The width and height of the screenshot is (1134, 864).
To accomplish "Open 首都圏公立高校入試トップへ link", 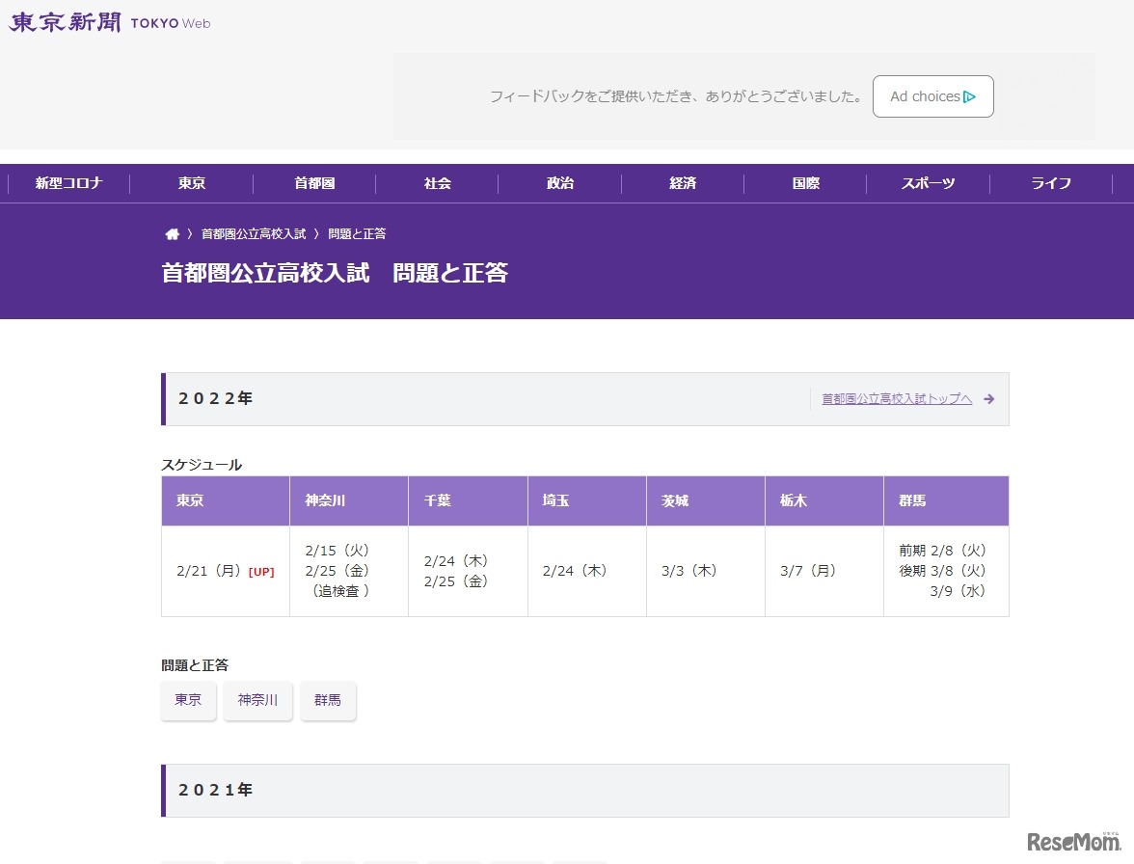I will 895,398.
